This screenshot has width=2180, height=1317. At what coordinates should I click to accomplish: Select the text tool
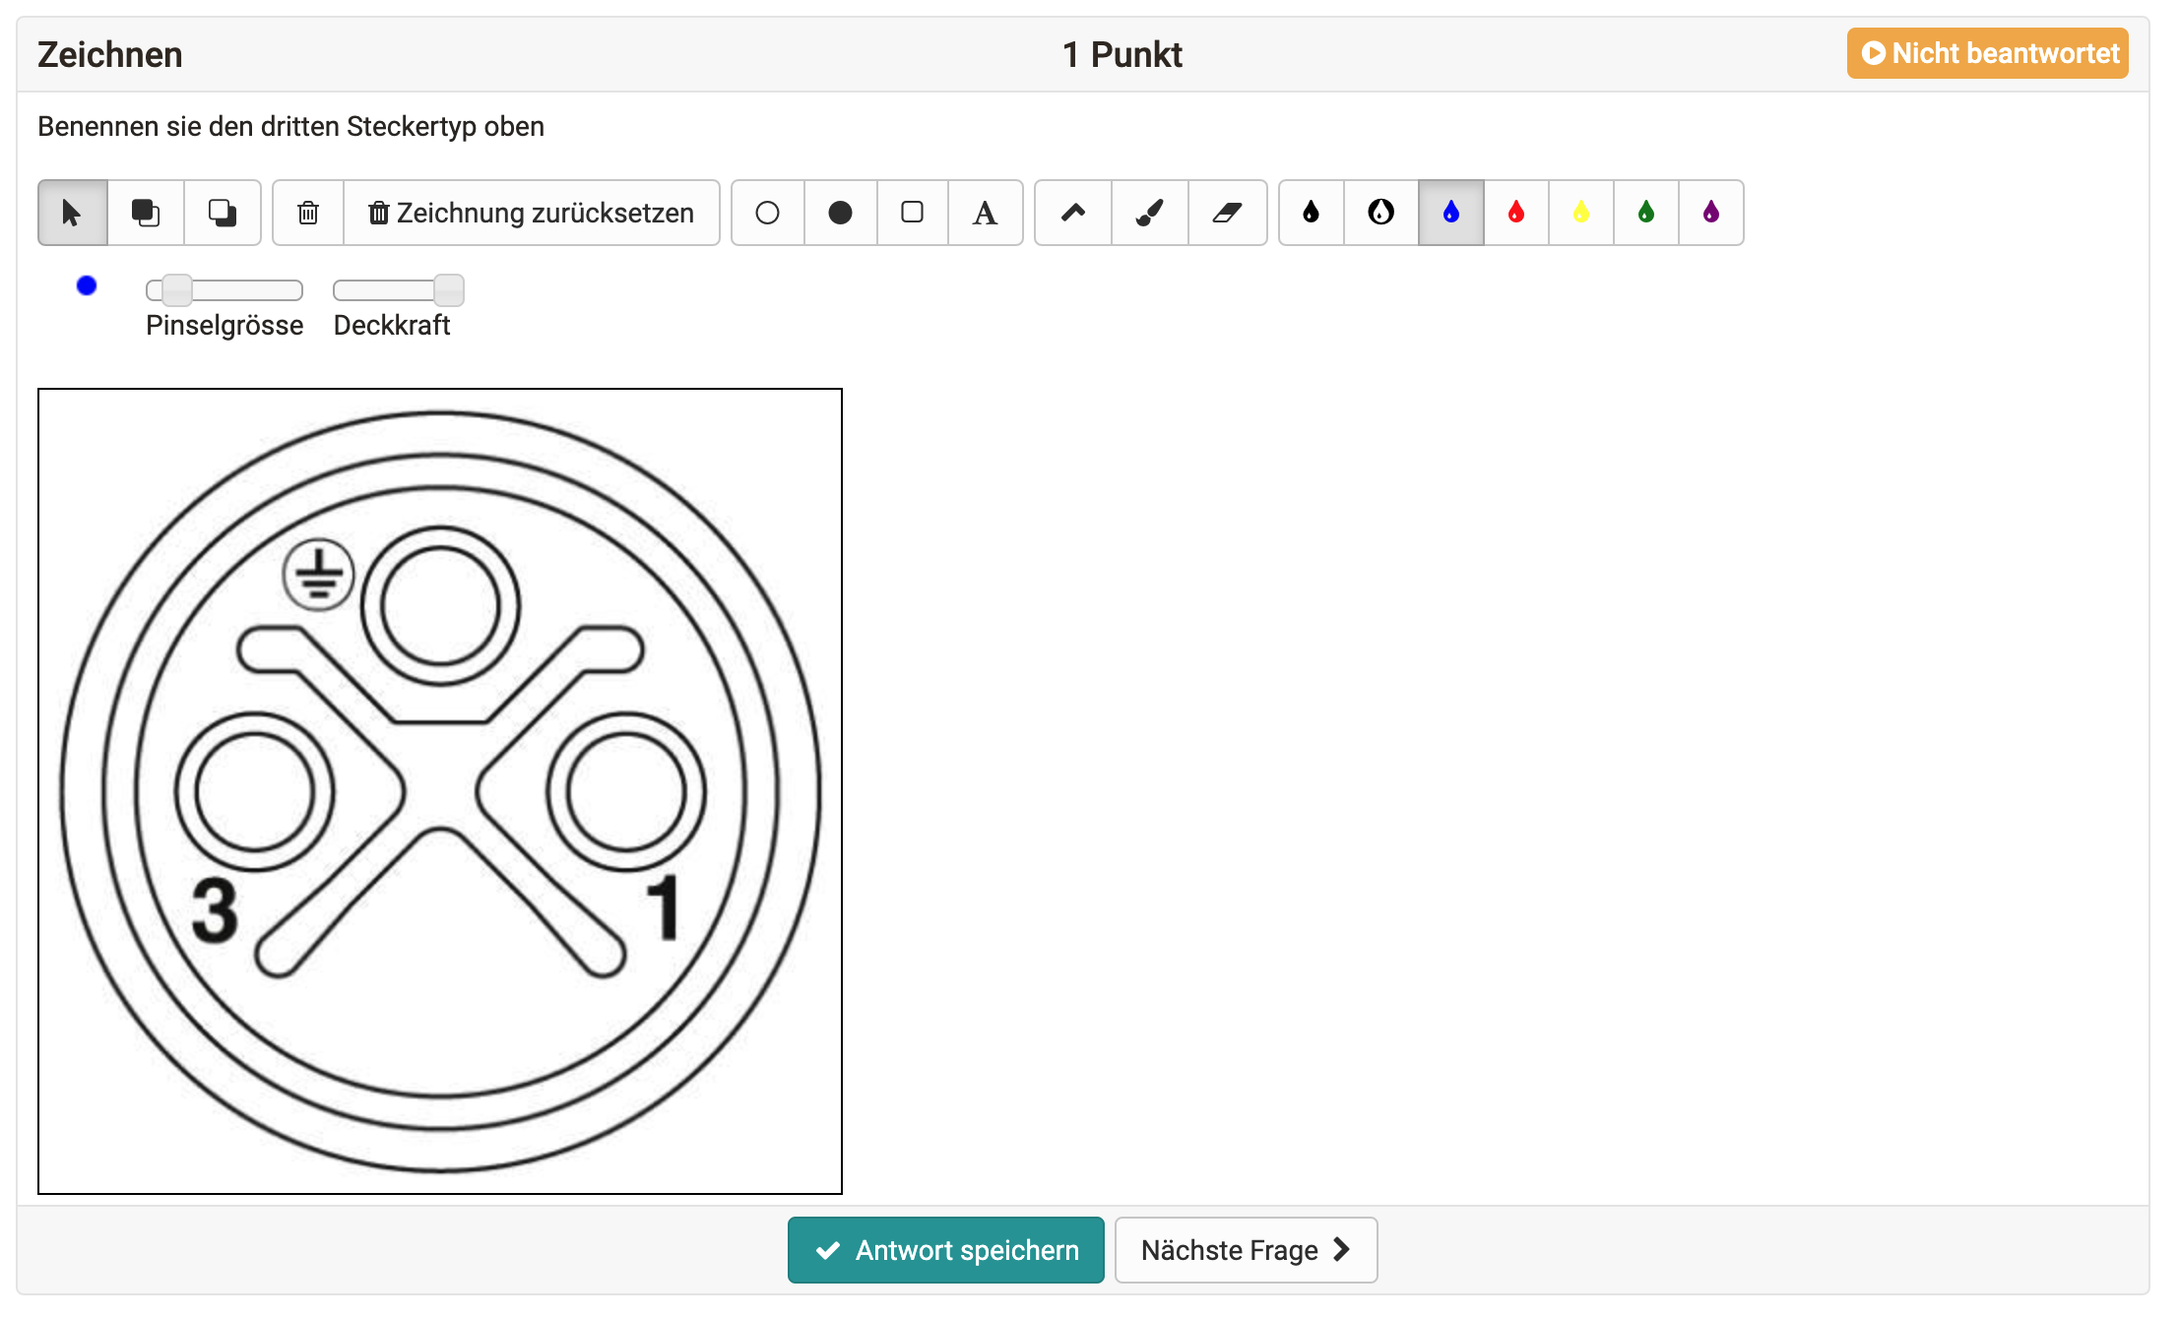985,213
